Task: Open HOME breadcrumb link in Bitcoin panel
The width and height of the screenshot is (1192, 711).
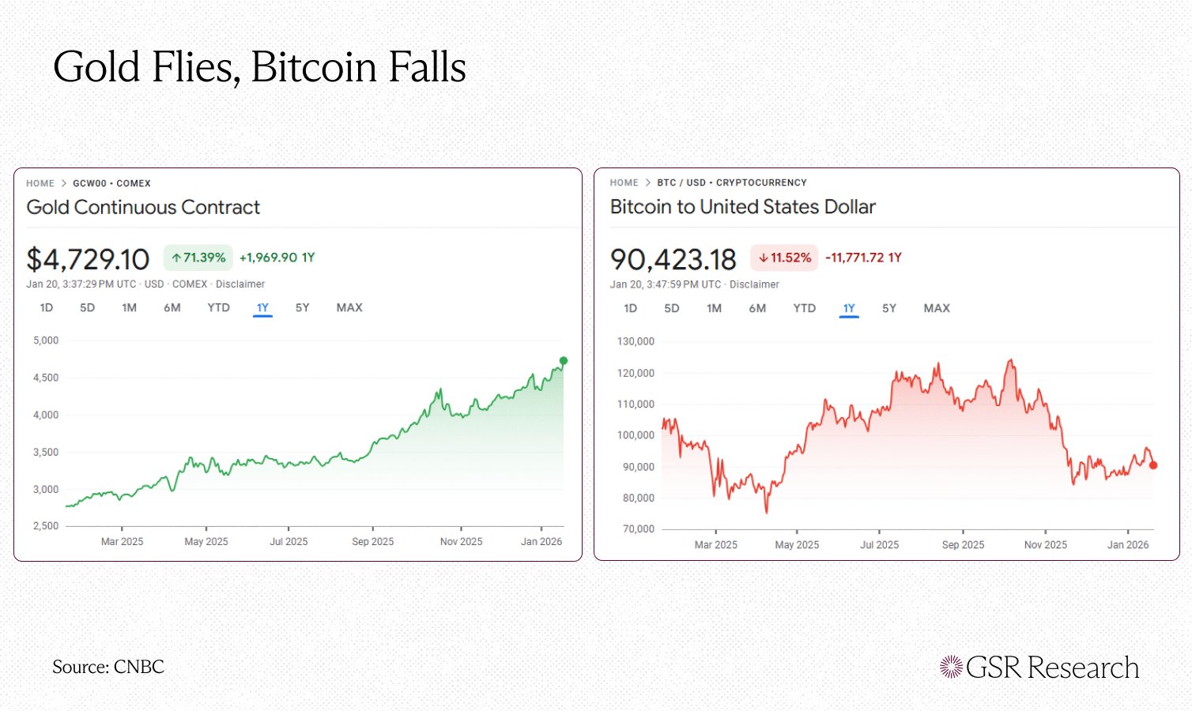Action: point(624,182)
